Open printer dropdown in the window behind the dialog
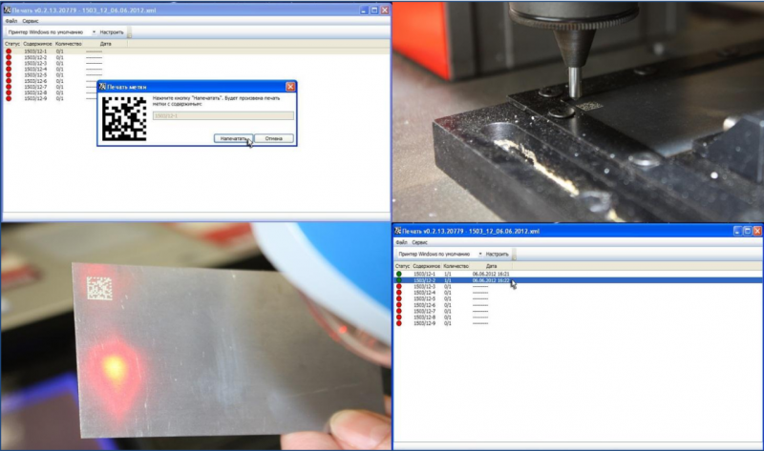Image resolution: width=764 pixels, height=451 pixels. click(94, 31)
